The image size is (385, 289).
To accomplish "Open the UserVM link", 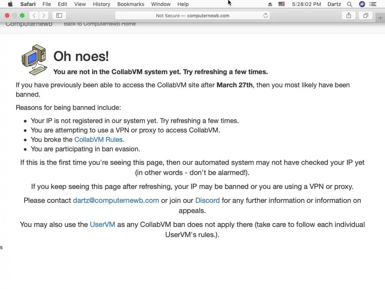I will (x=102, y=225).
